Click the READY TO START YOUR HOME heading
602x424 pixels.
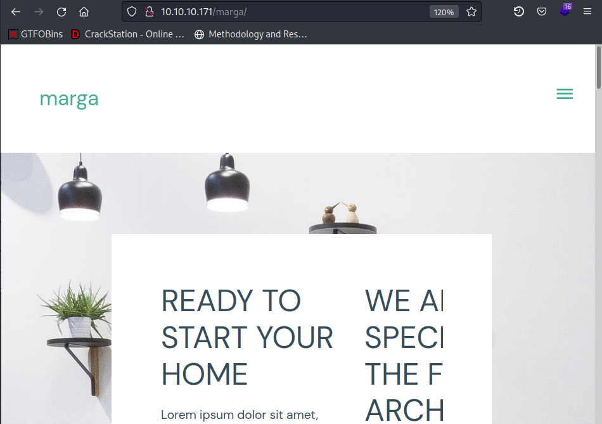247,337
